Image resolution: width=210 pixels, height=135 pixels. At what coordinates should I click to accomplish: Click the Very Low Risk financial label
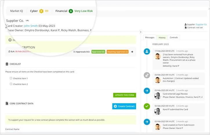pos(84,11)
